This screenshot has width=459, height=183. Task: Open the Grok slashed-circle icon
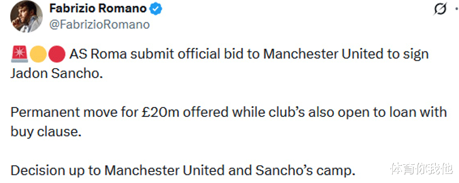point(440,10)
